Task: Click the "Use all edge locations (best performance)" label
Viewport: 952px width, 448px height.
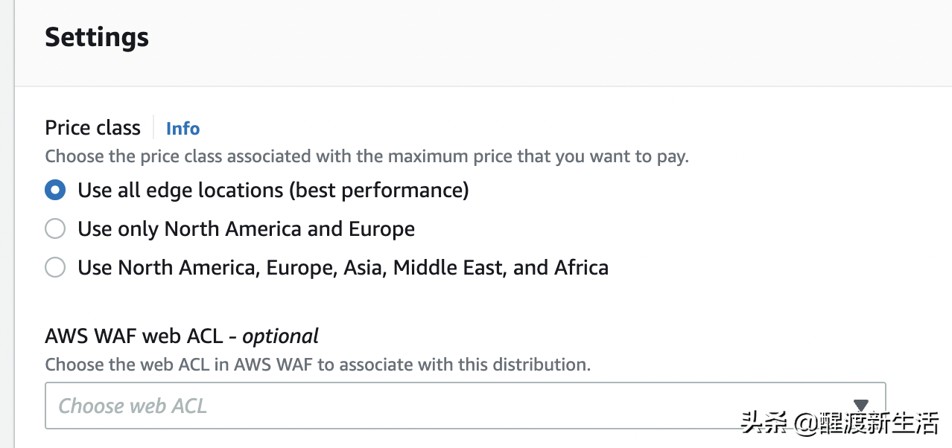Action: pyautogui.click(x=273, y=191)
